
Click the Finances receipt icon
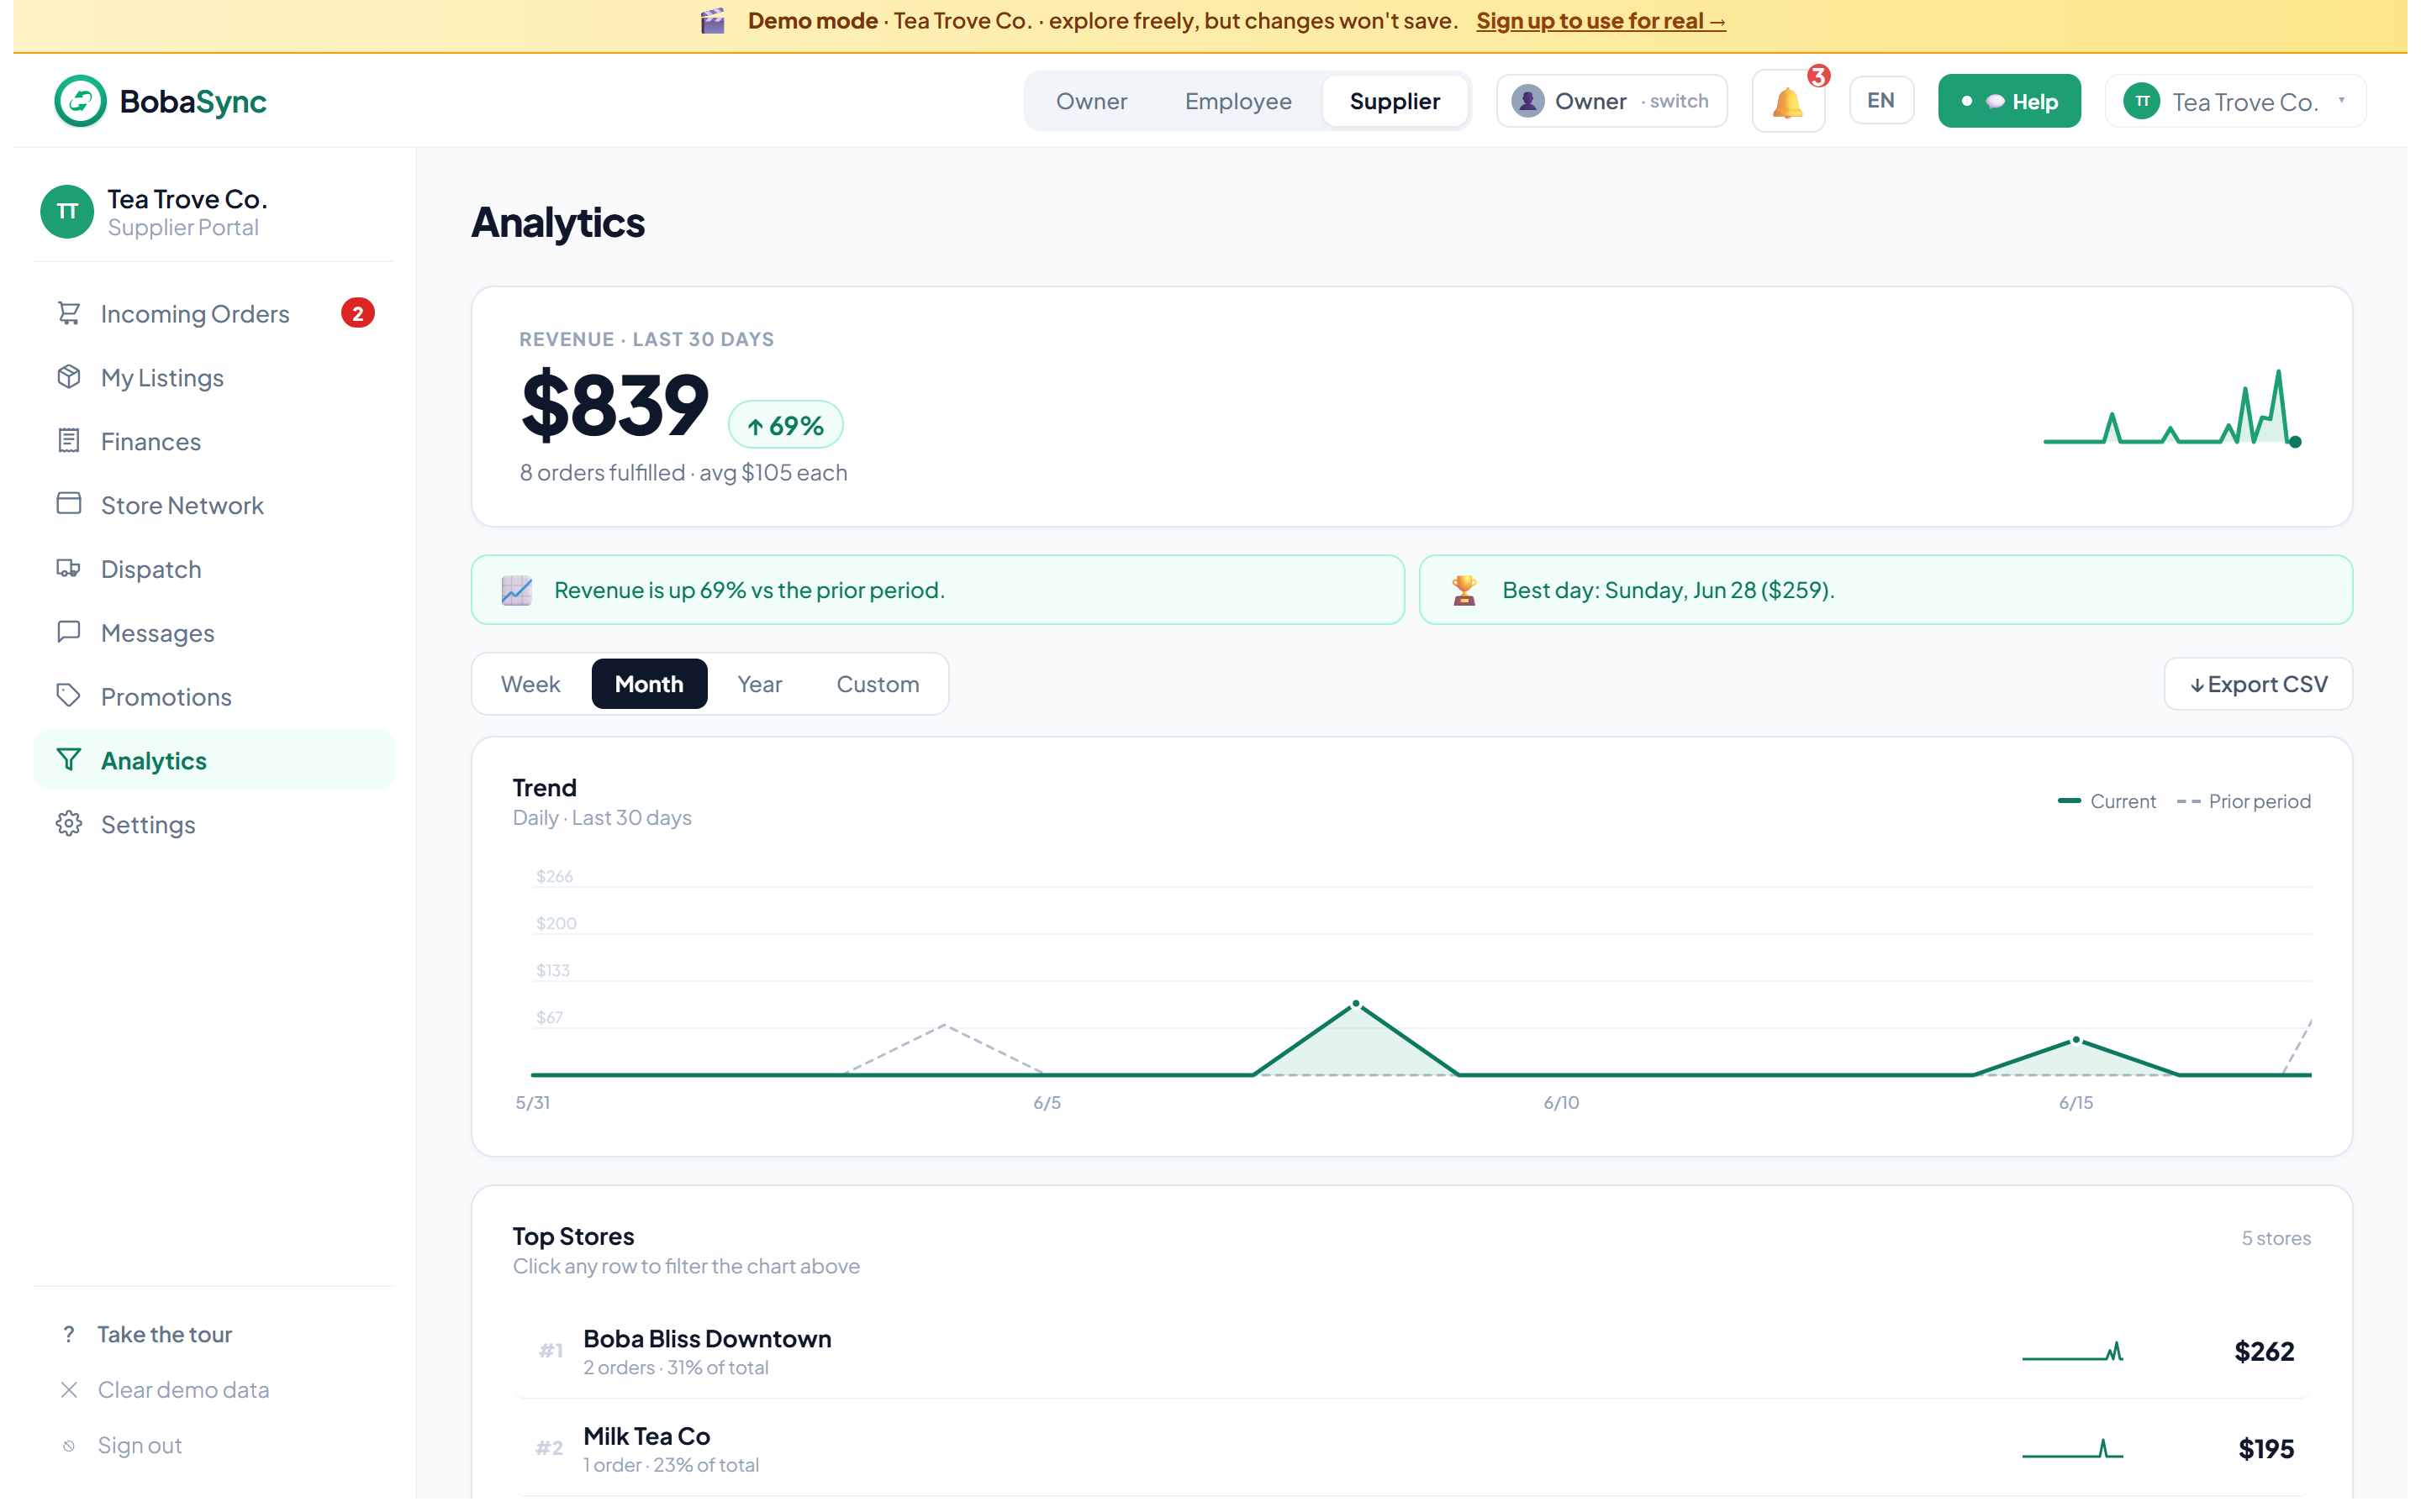click(69, 441)
